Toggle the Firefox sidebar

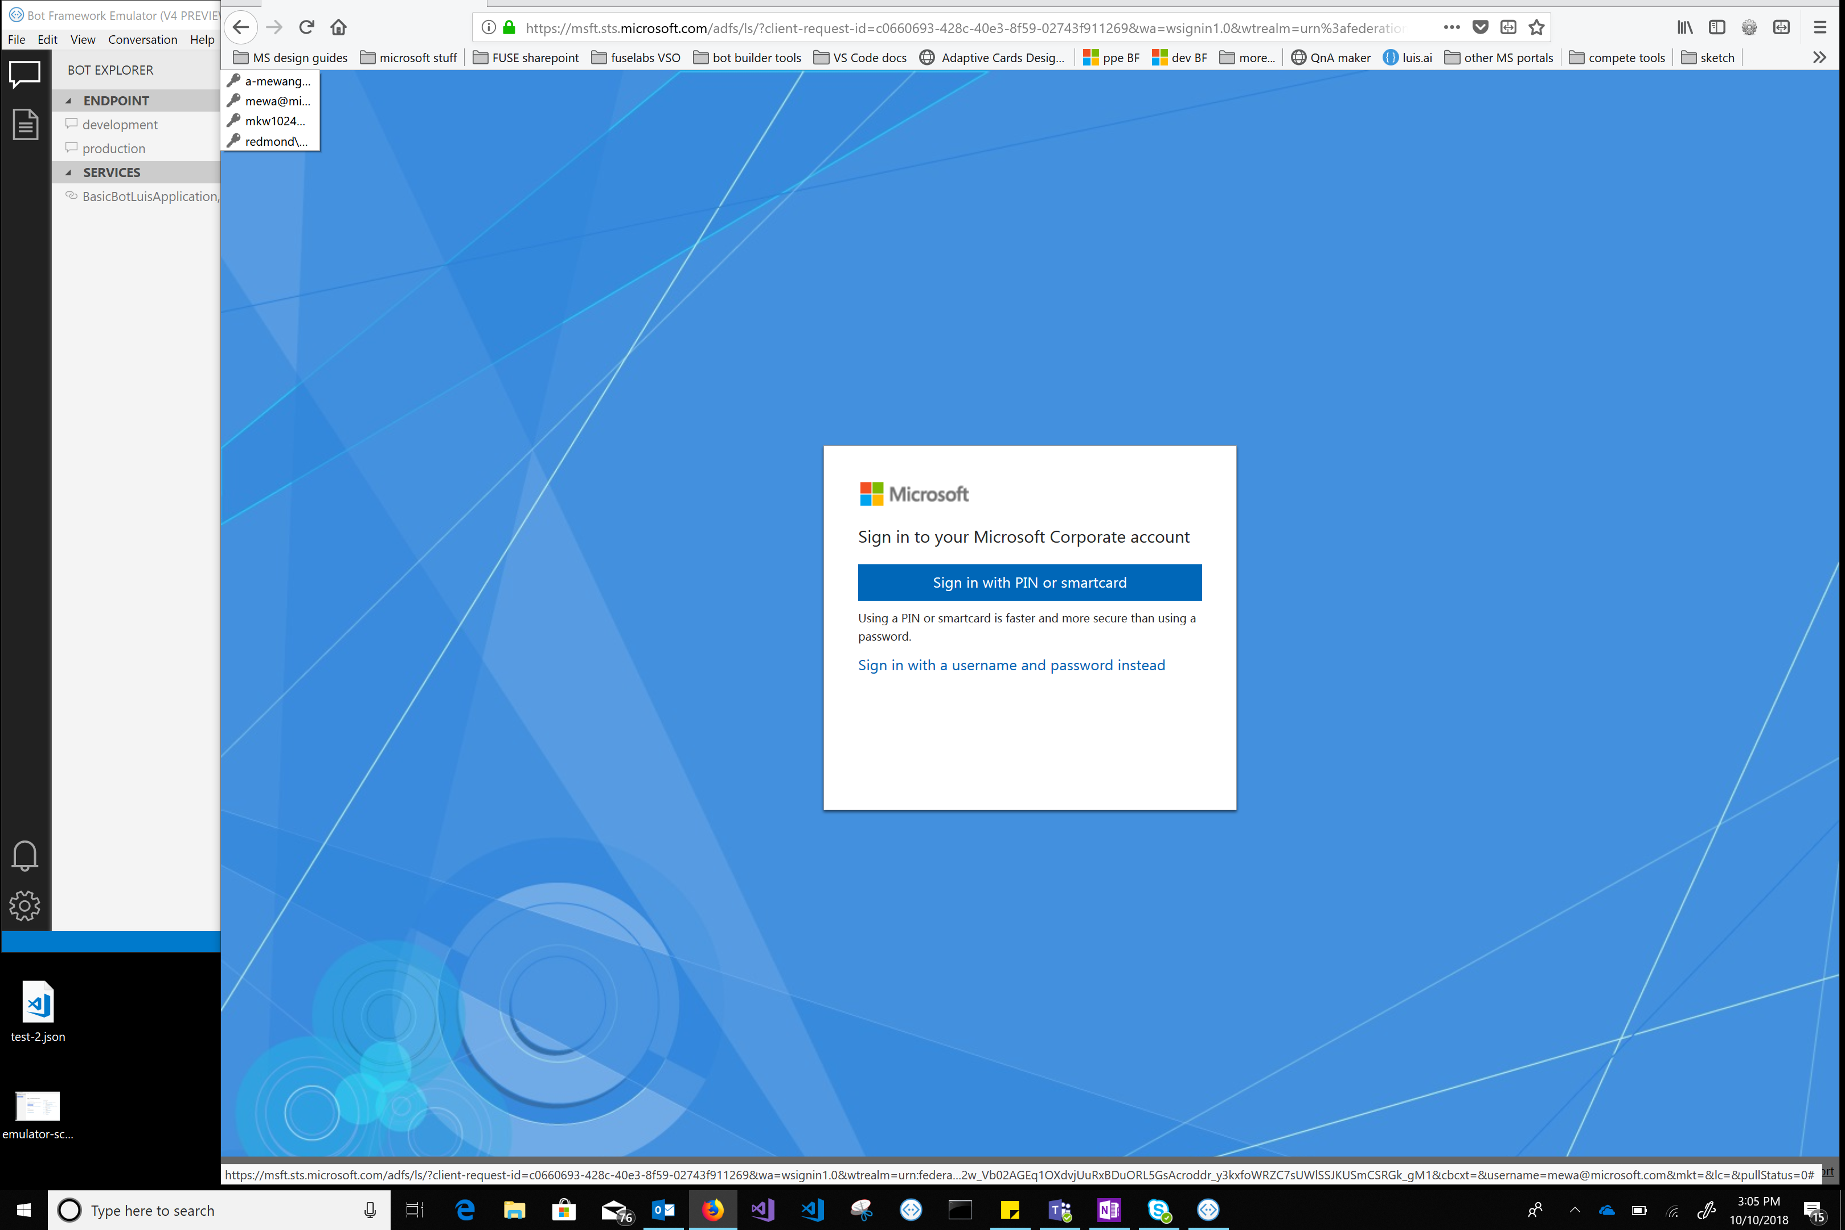pyautogui.click(x=1717, y=27)
